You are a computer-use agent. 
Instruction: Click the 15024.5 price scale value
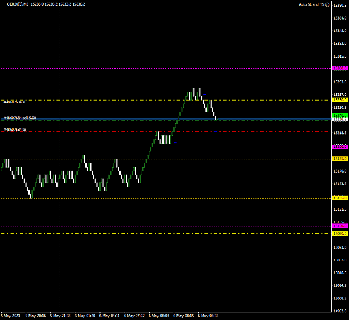coord(340,285)
